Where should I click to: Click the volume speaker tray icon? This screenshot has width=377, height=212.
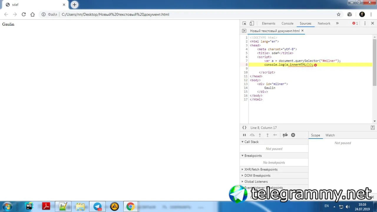coord(348,207)
